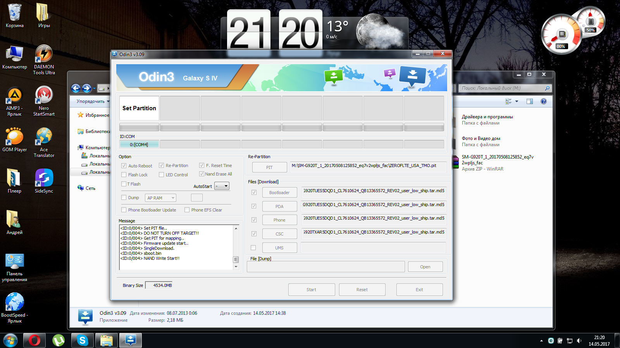This screenshot has height=348, width=620.
Task: Click the Message log scrollbar down arrow
Action: [236, 267]
